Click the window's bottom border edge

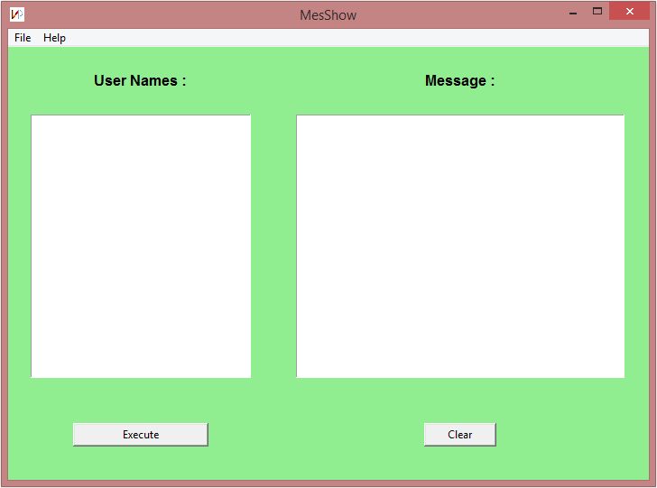tap(328, 483)
